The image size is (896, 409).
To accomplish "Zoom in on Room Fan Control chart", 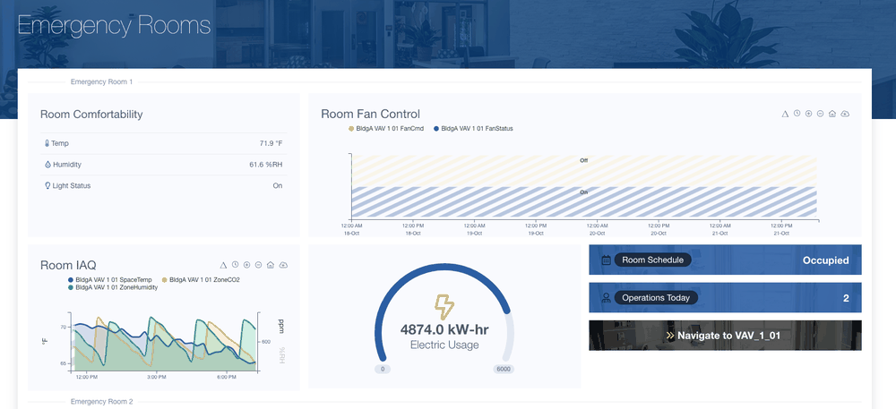I will coord(808,114).
